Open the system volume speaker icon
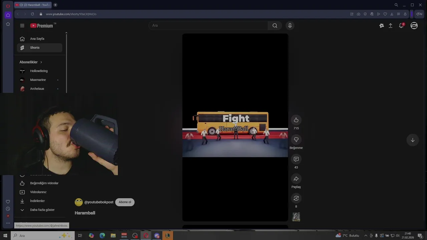 click(398, 236)
